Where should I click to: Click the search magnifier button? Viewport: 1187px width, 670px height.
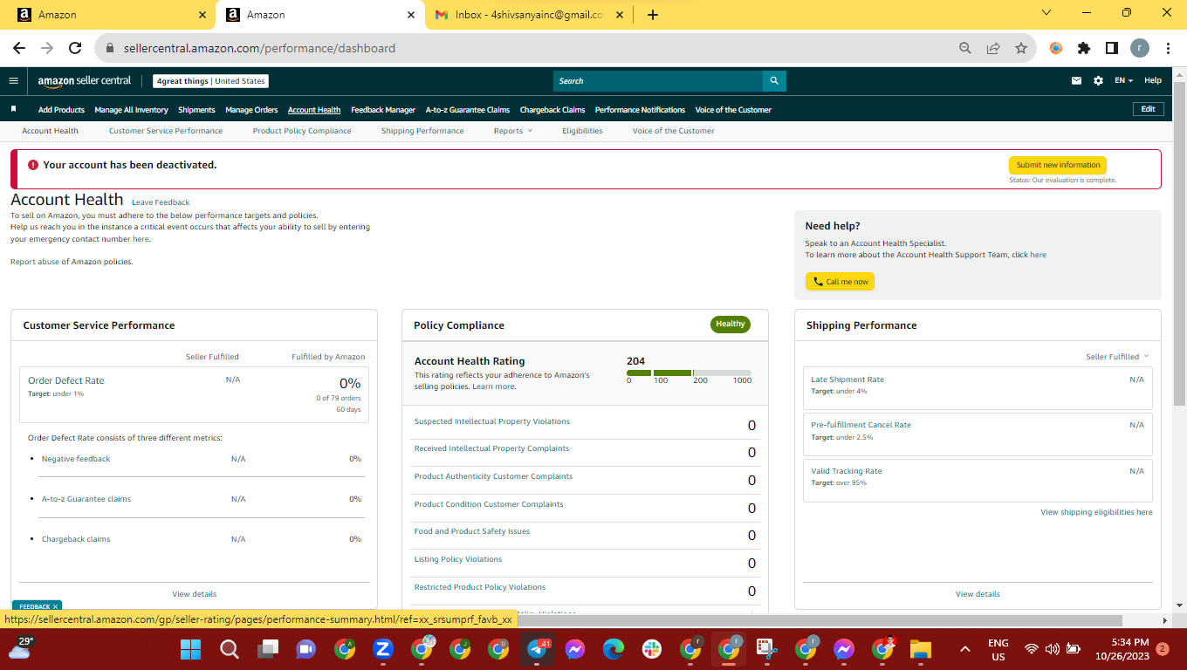click(x=774, y=81)
